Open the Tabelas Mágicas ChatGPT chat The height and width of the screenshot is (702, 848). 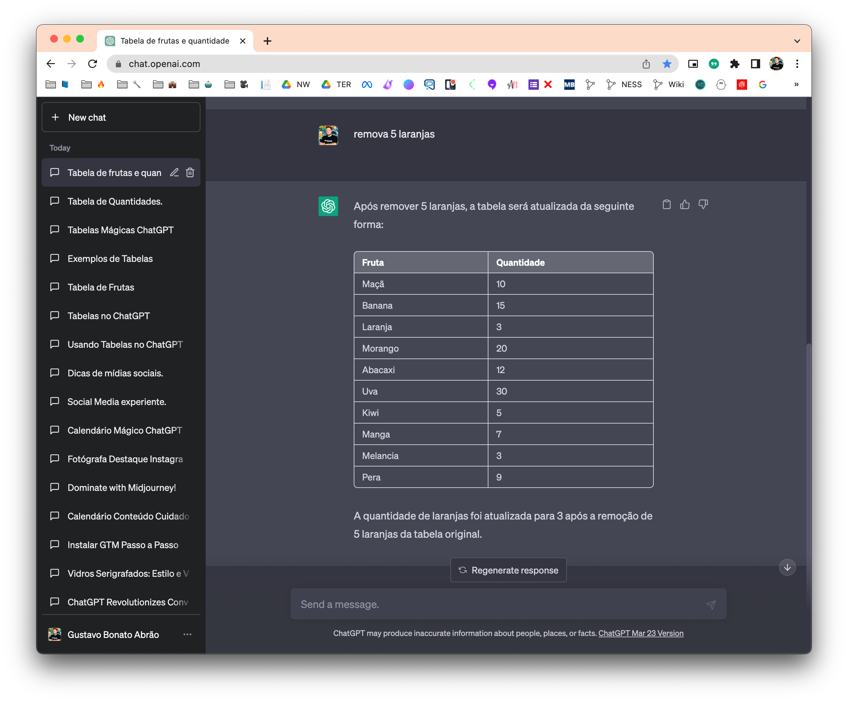pos(121,230)
